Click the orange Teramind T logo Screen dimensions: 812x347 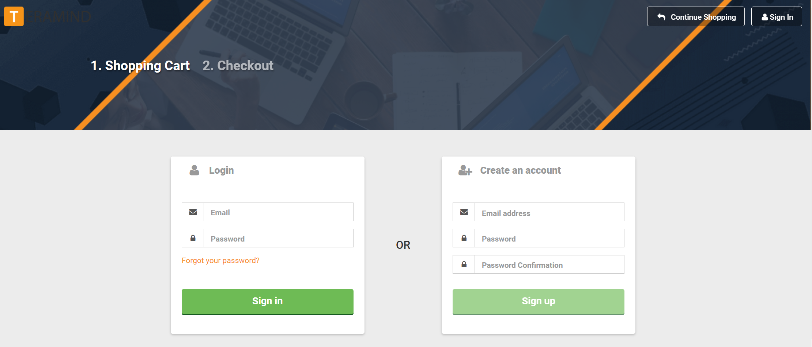(x=14, y=16)
